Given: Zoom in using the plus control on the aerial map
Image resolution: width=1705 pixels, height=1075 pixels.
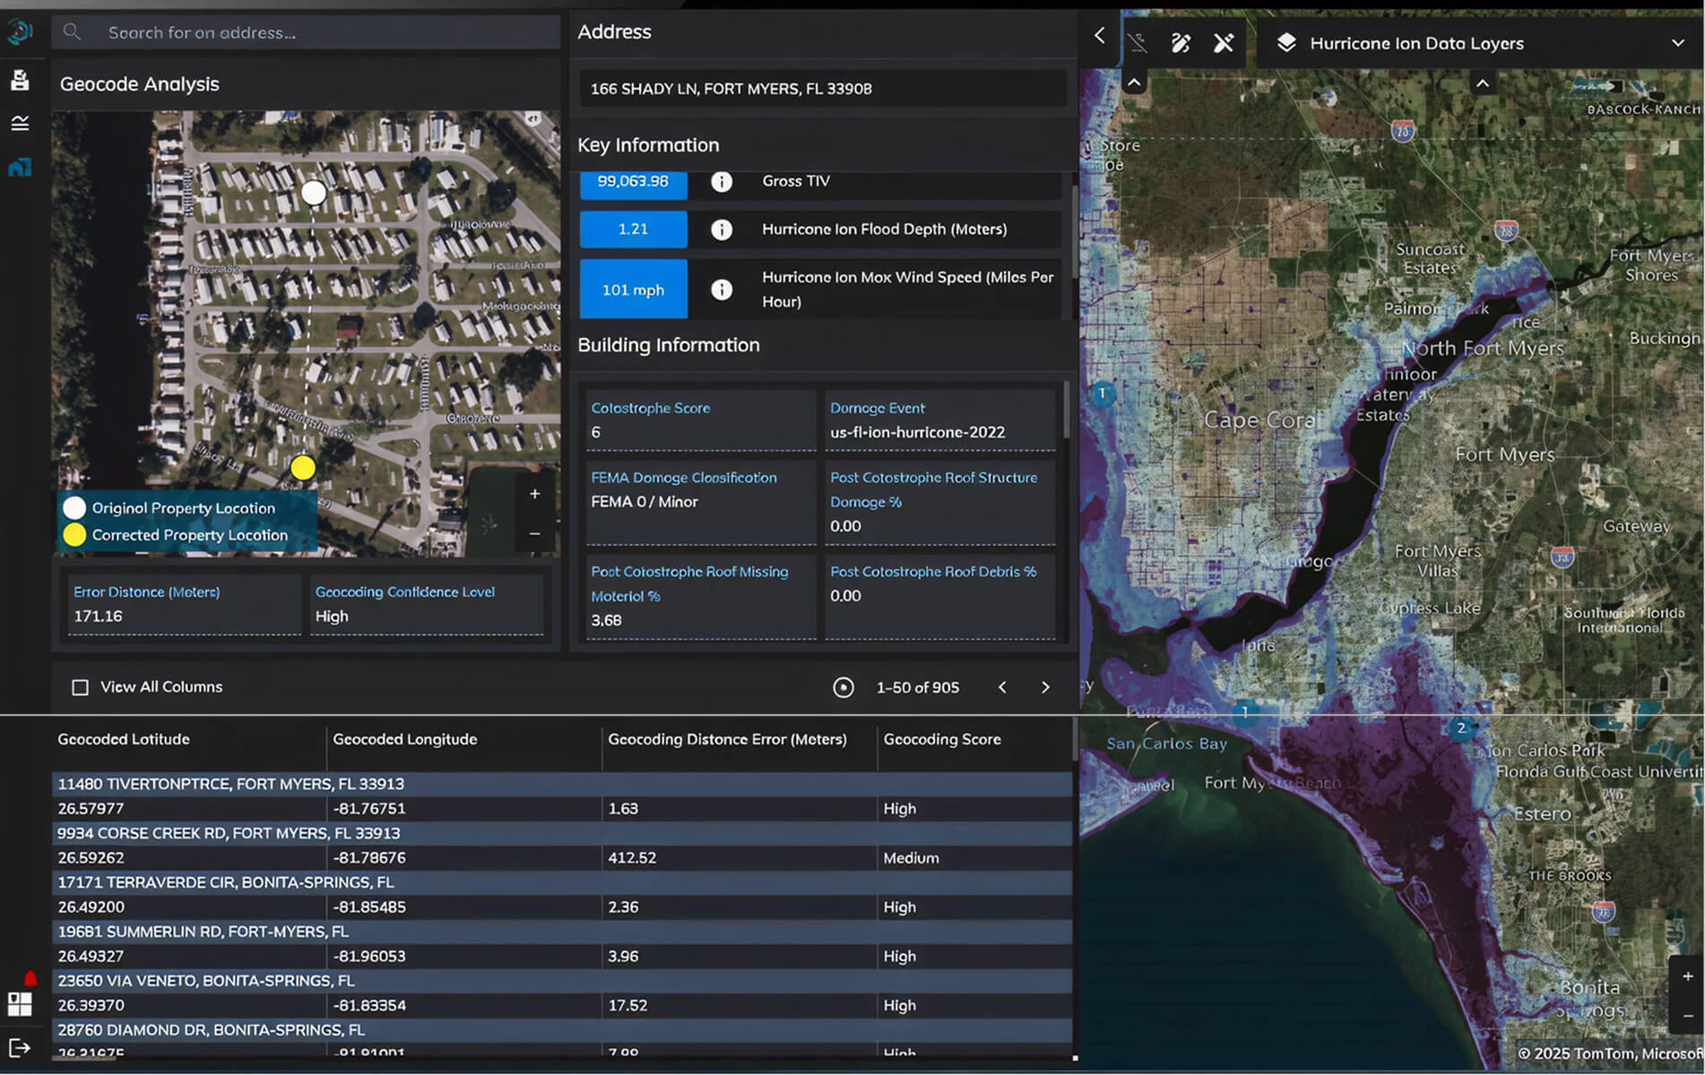Looking at the screenshot, I should tap(534, 493).
